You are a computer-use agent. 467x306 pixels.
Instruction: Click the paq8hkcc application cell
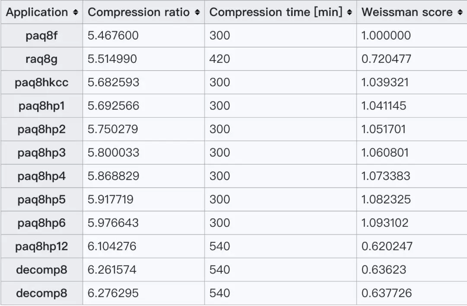pos(42,82)
